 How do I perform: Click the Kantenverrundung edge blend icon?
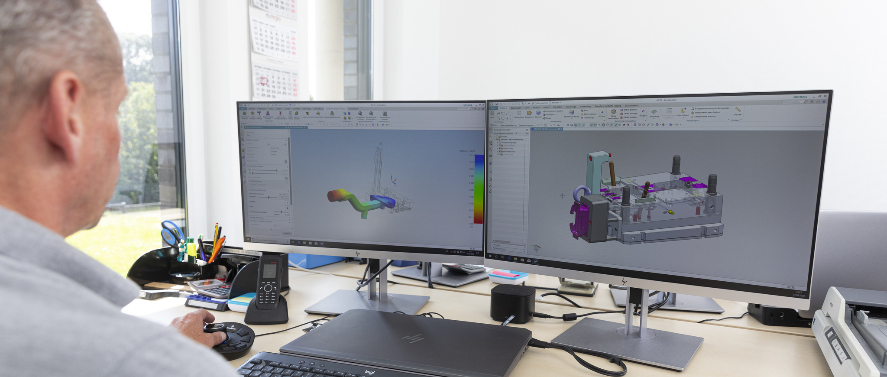coord(571,113)
